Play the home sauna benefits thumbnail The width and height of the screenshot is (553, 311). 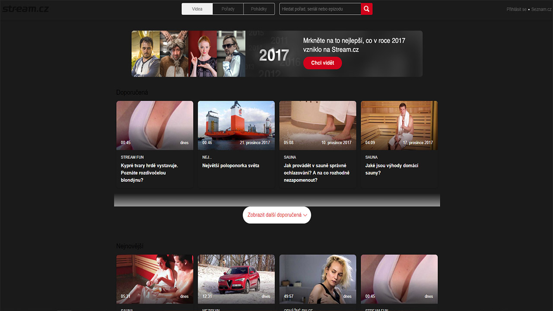pyautogui.click(x=399, y=125)
